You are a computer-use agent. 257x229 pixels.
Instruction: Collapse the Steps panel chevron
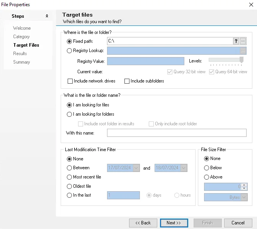click(x=47, y=16)
